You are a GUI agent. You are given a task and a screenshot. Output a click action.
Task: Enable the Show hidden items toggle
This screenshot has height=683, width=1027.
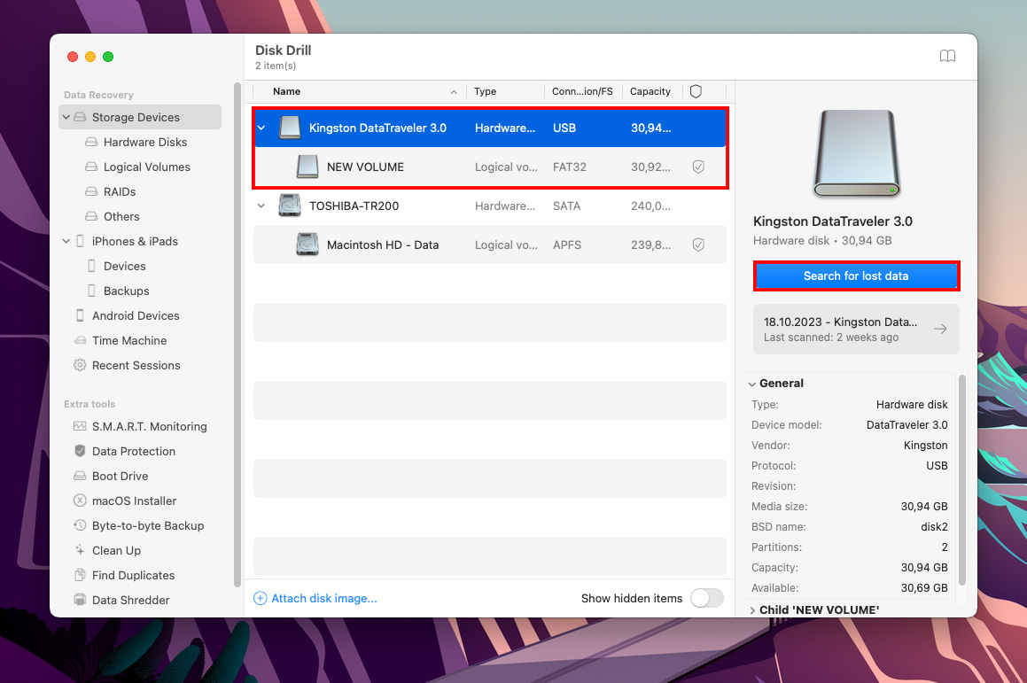(x=706, y=598)
